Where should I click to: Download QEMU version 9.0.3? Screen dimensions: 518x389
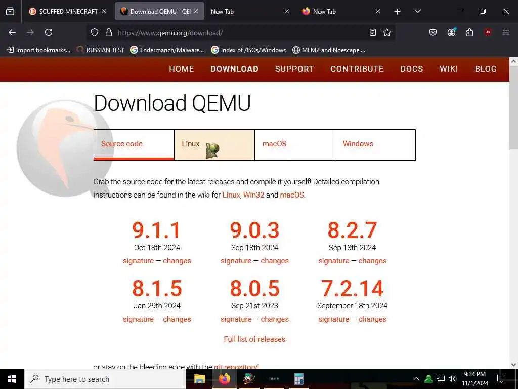(x=255, y=230)
